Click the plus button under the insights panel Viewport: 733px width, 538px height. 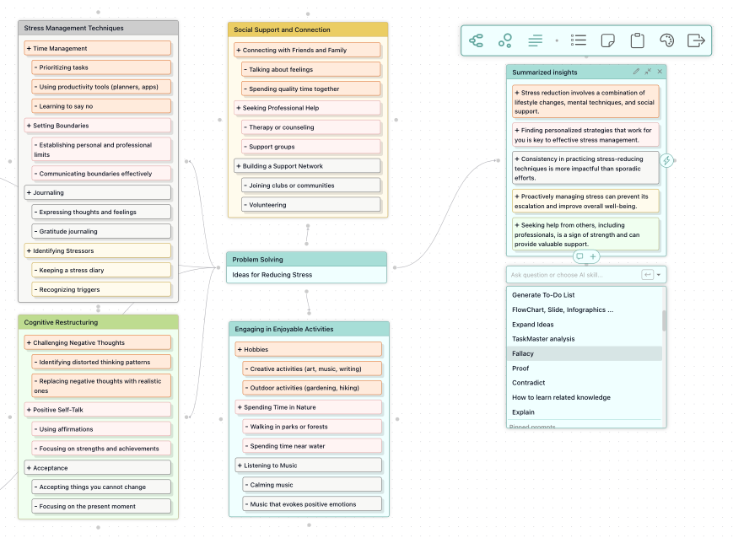point(592,256)
